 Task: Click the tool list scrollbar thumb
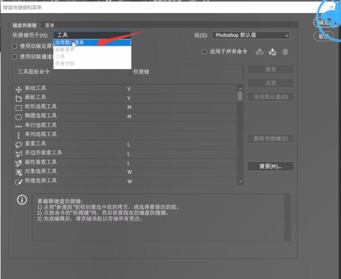[240, 96]
